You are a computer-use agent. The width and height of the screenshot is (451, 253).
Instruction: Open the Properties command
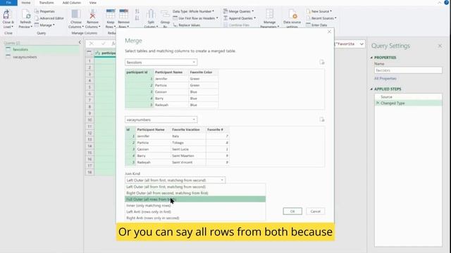pyautogui.click(x=44, y=11)
